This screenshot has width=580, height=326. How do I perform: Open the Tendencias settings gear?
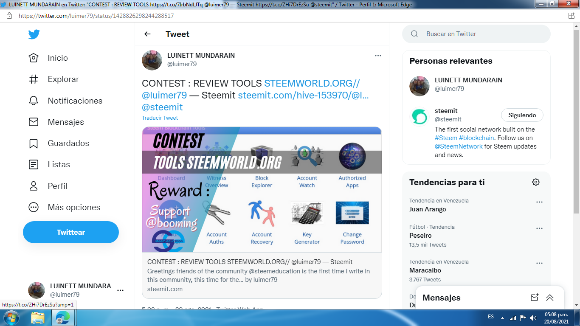(x=536, y=182)
